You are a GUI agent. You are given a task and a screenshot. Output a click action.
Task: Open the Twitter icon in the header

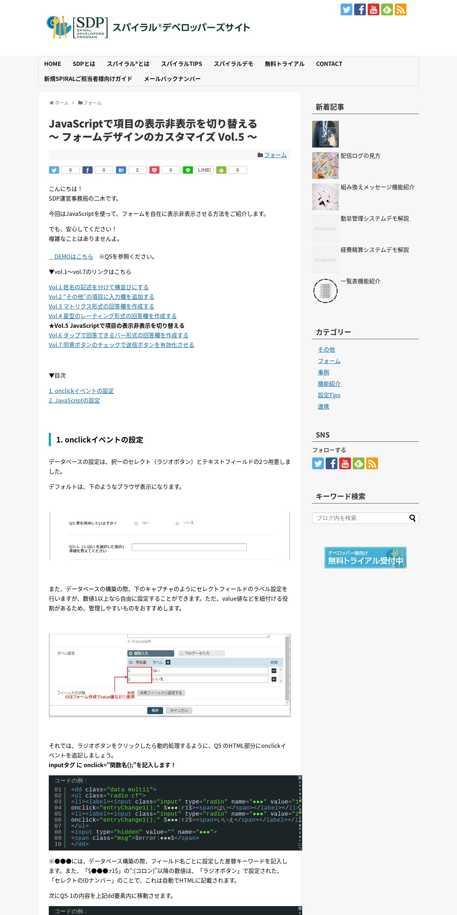346,10
